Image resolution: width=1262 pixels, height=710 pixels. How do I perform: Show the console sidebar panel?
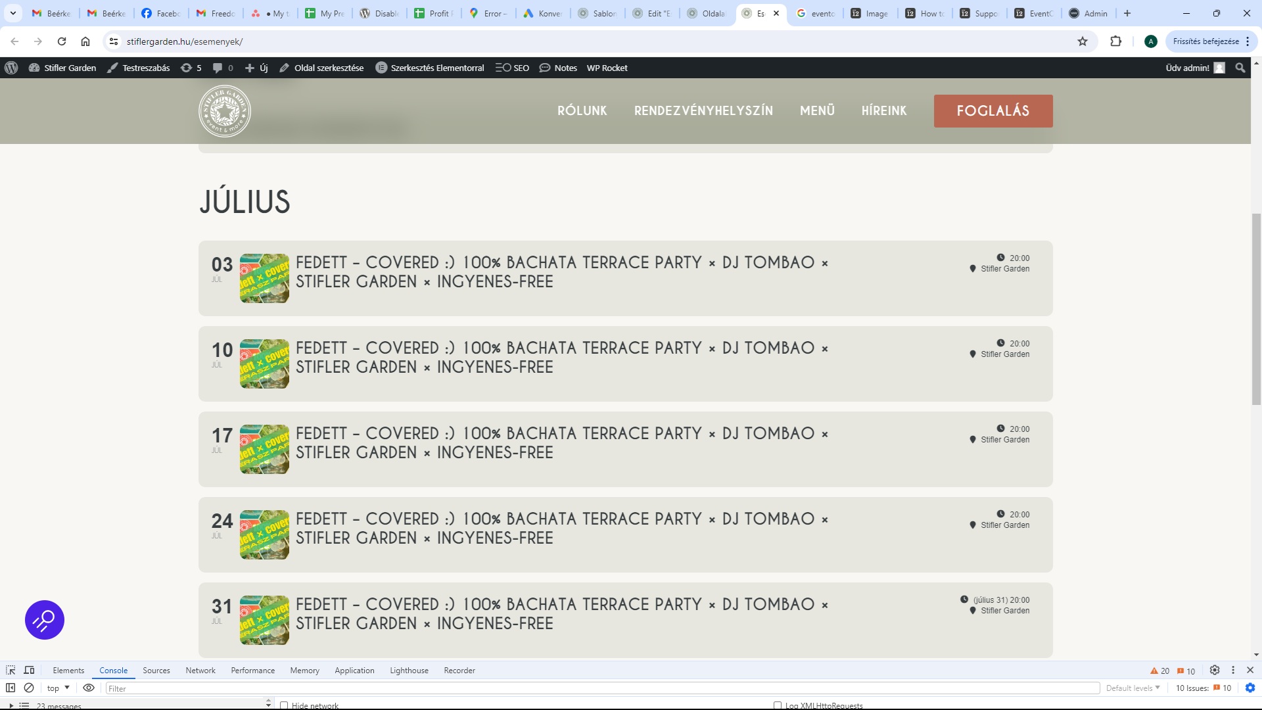(x=11, y=688)
